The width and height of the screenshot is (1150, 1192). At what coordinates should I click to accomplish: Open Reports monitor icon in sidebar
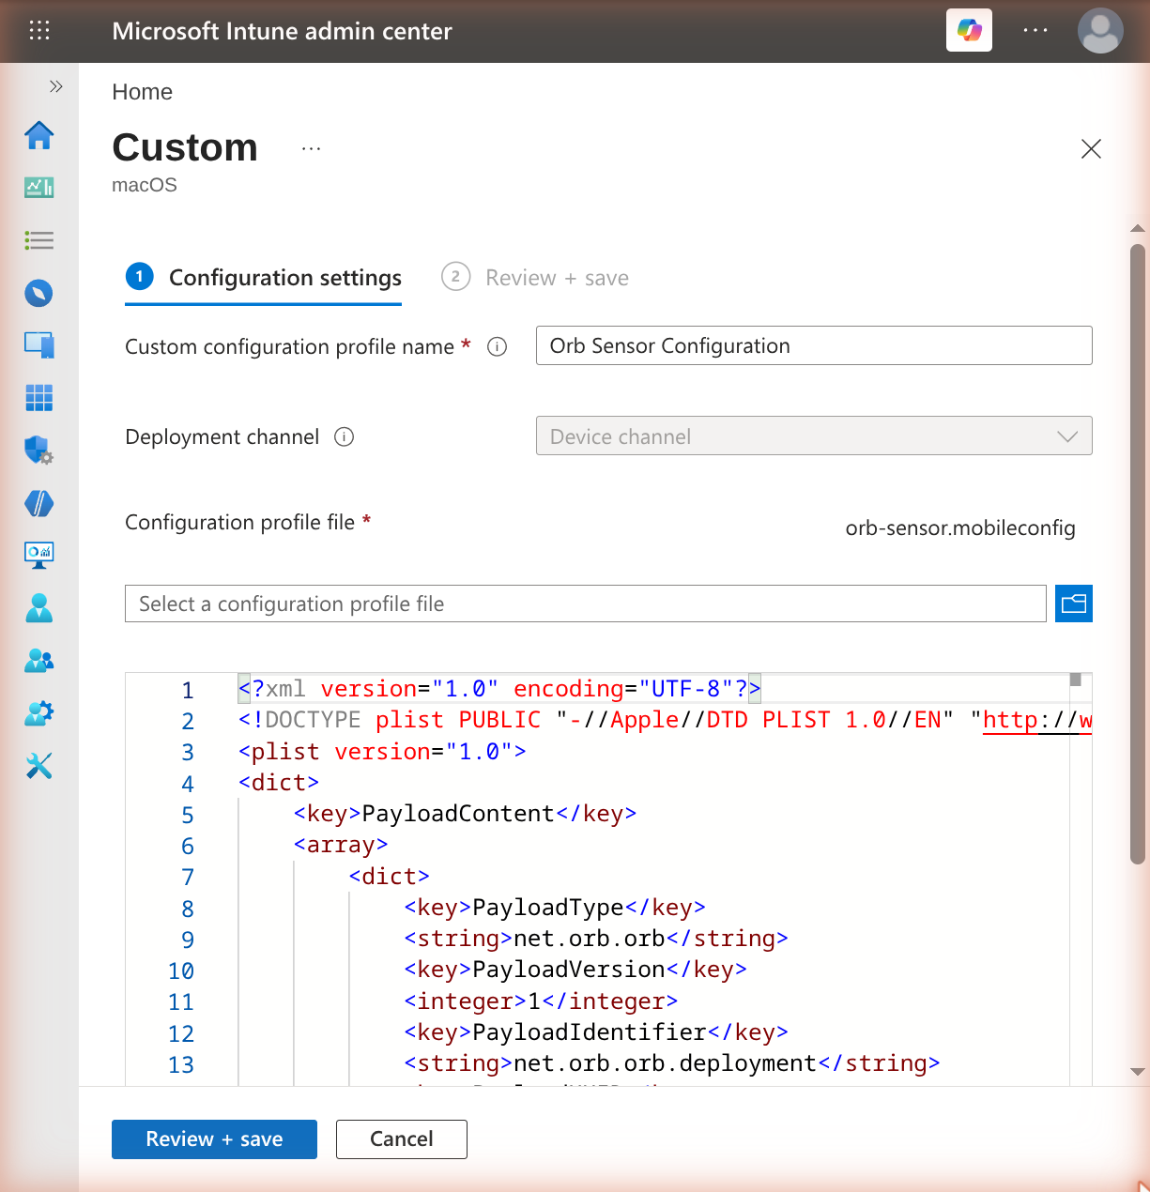coord(39,555)
